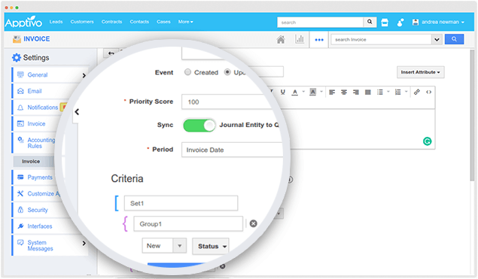
Task: Click the back arrow button
Action: click(x=111, y=53)
